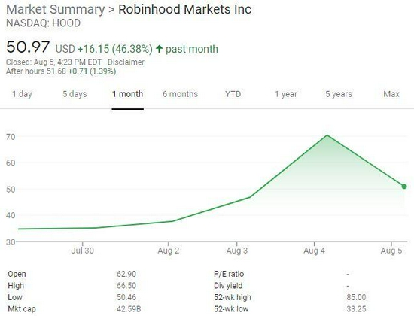Image resolution: width=414 pixels, height=316 pixels.
Task: Click the Aug 3 date axis label
Action: click(237, 251)
